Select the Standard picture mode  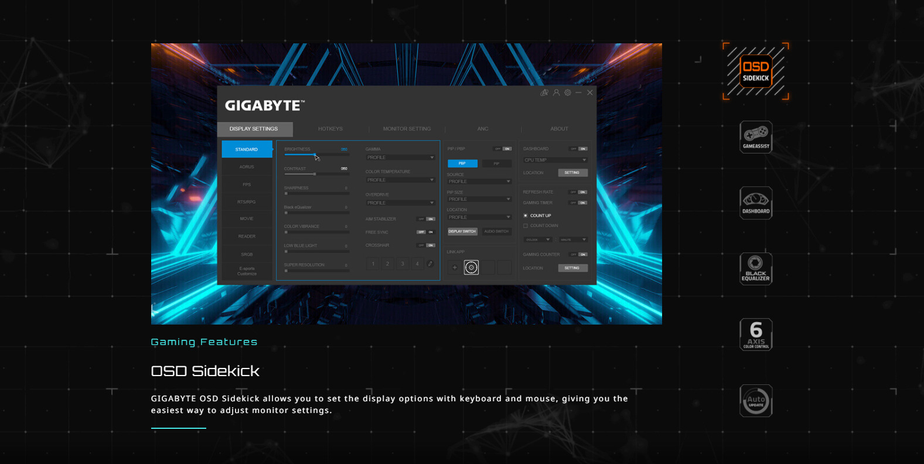[x=247, y=149]
